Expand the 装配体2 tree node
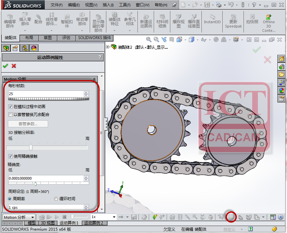 click(108, 47)
